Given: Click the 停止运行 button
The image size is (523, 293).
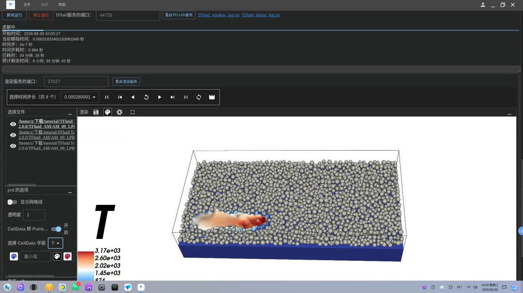Looking at the screenshot, I should (x=41, y=15).
